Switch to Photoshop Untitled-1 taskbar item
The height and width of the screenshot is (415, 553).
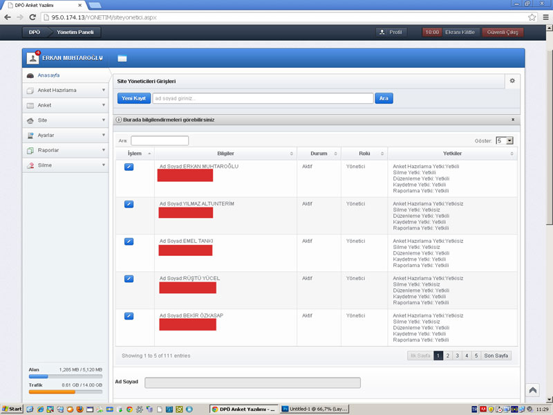point(315,409)
